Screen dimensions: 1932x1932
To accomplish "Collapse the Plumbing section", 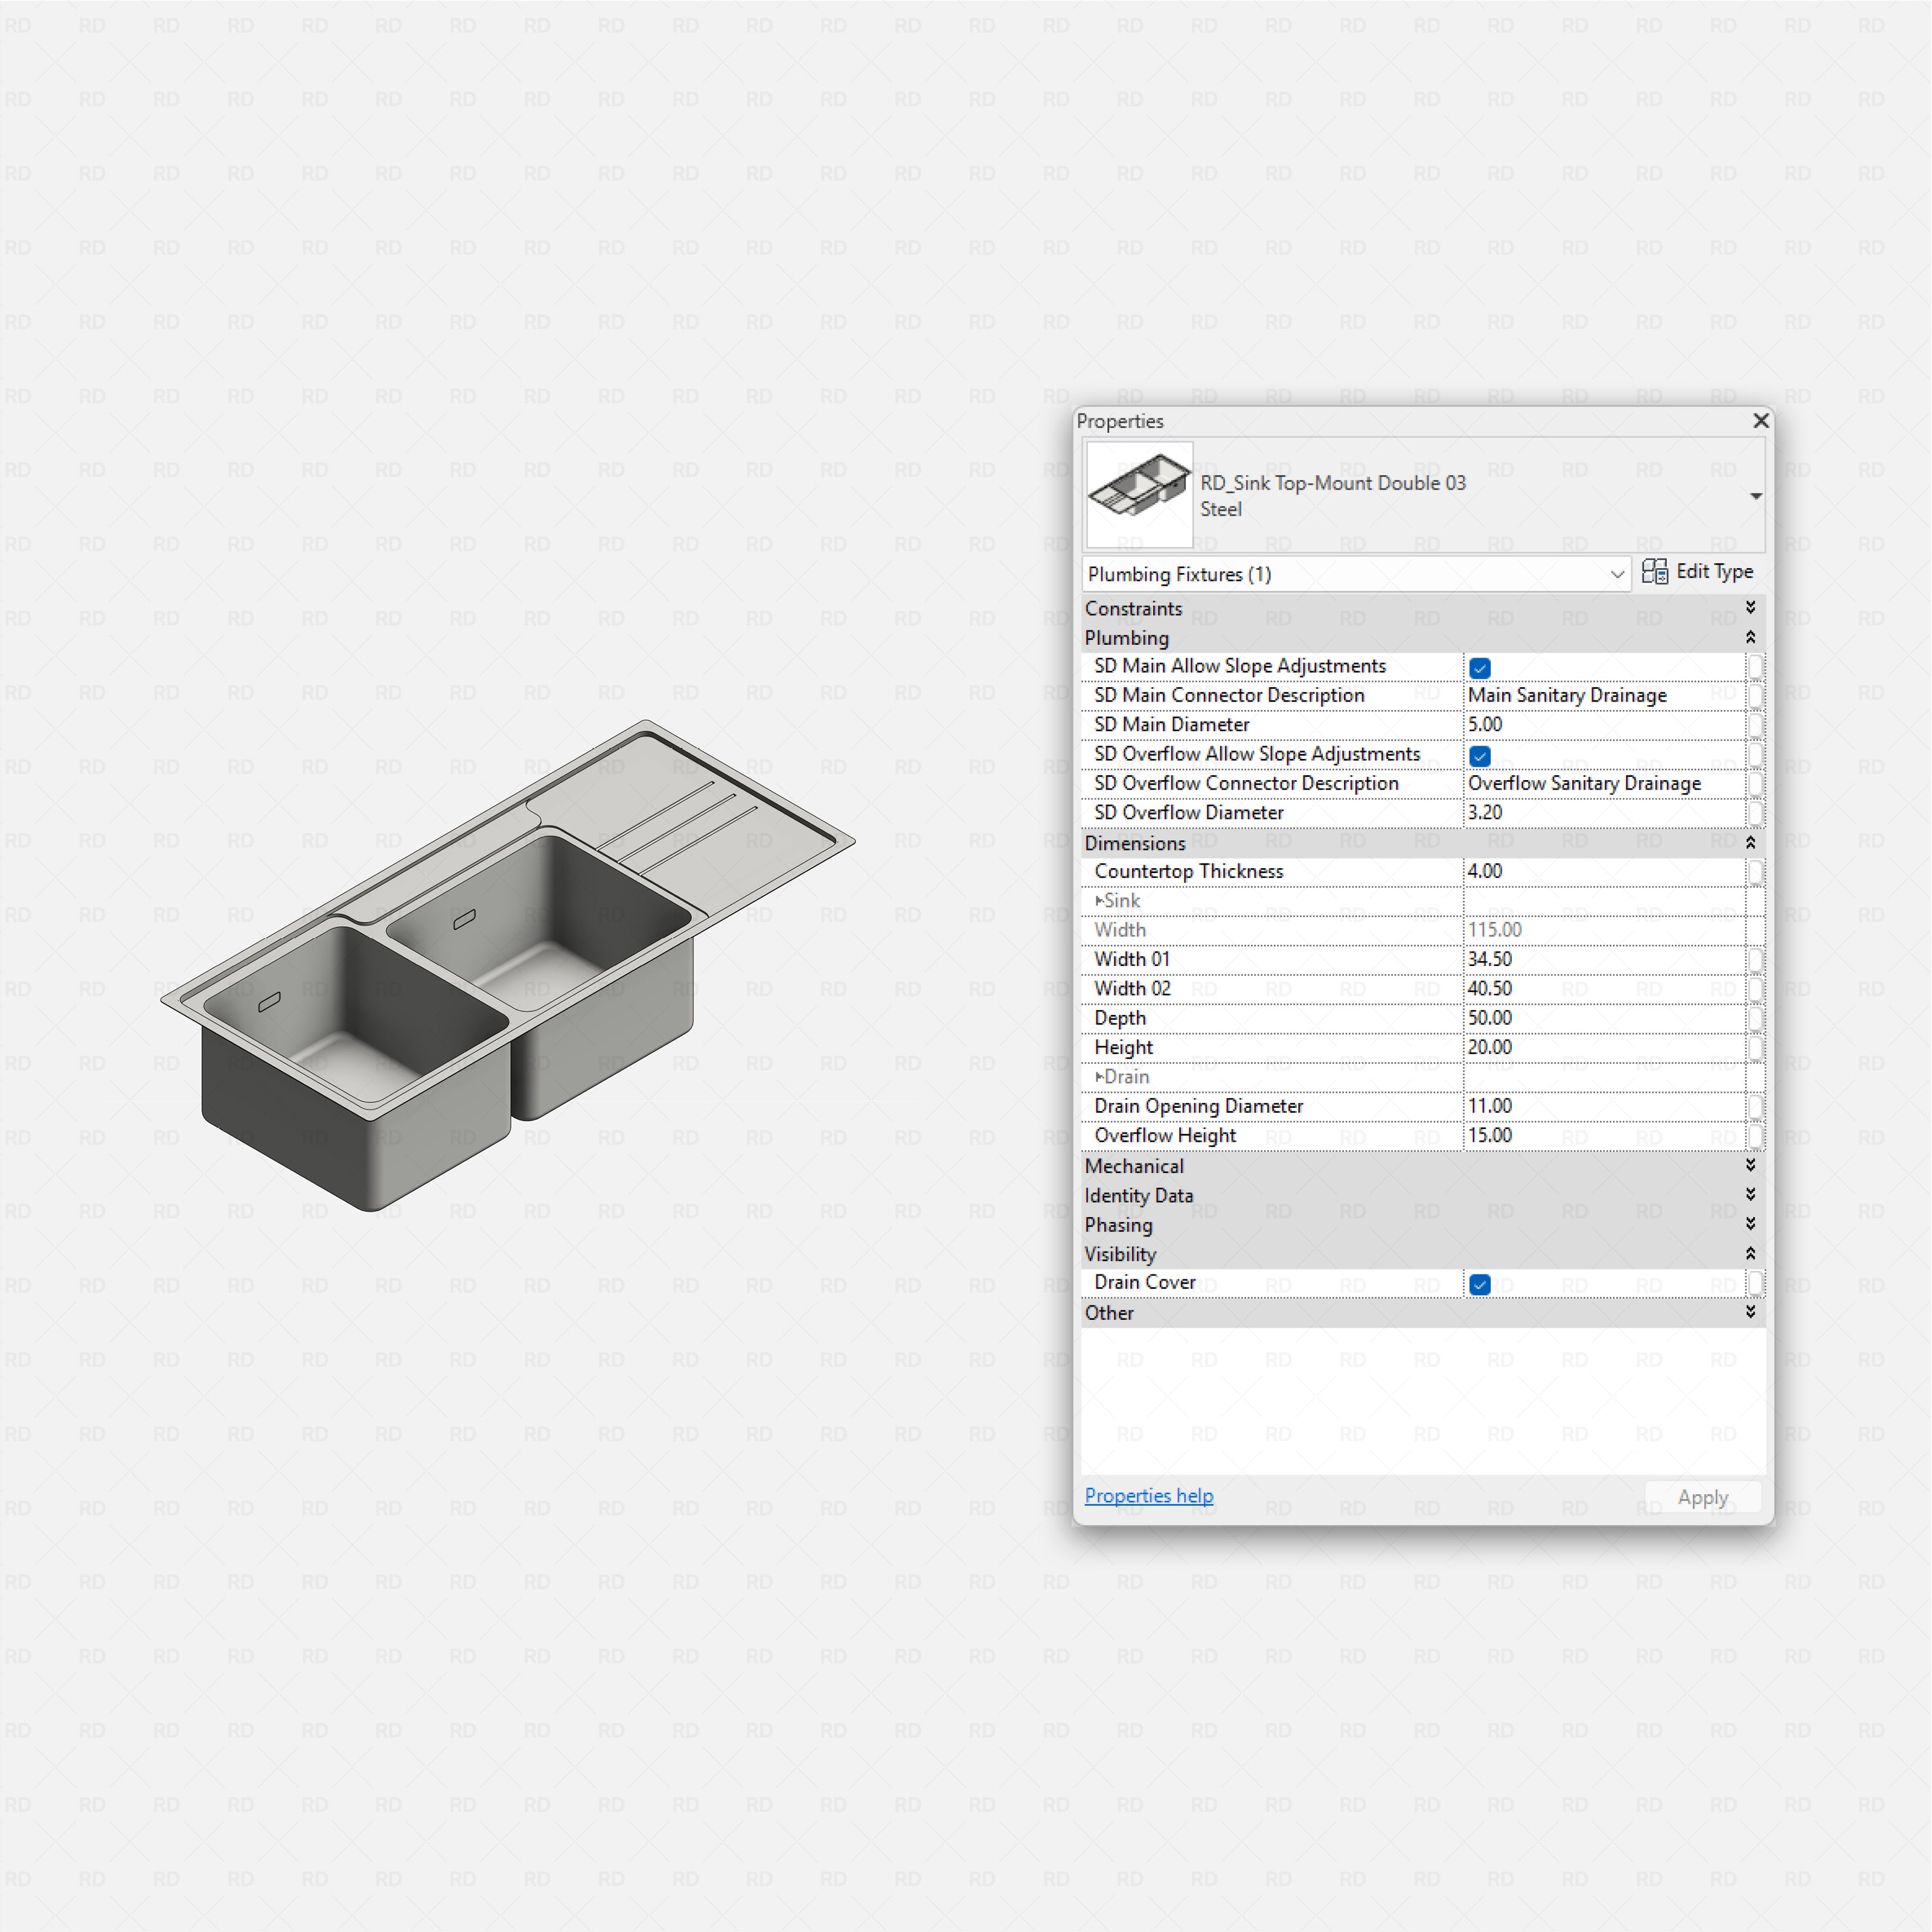I will coord(1751,637).
